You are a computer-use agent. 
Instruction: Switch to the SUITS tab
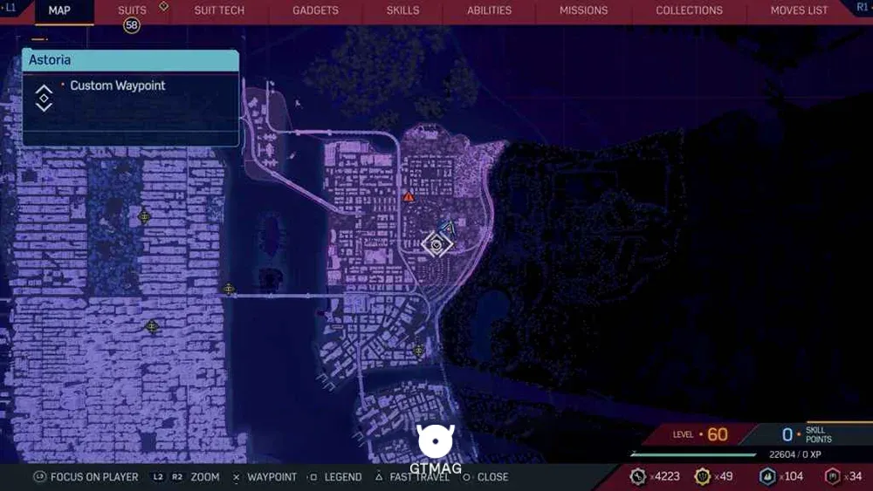pyautogui.click(x=132, y=10)
